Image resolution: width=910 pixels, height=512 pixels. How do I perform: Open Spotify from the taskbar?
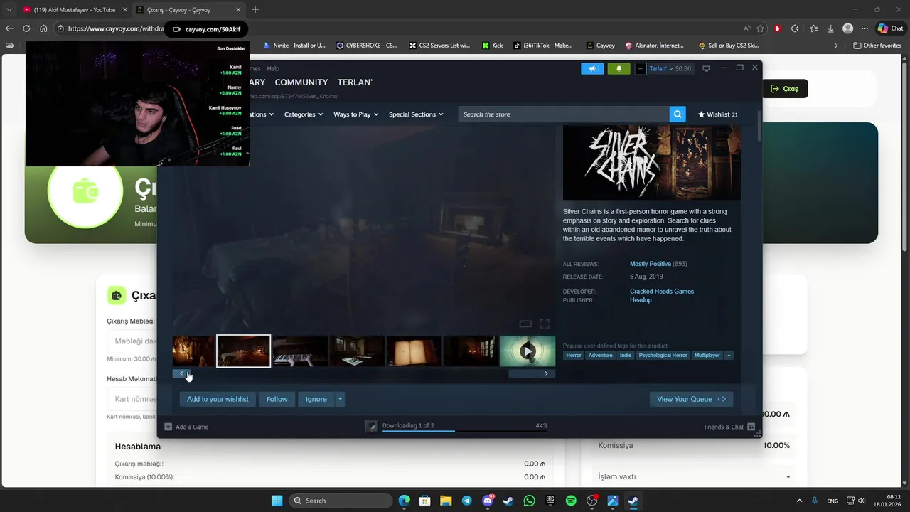coord(571,501)
